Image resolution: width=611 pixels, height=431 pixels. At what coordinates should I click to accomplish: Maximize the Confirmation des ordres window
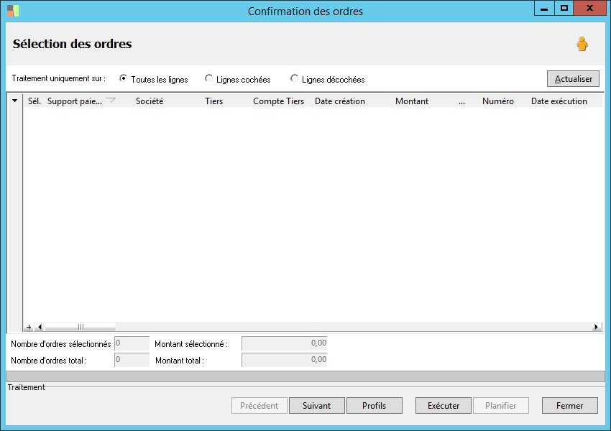[564, 9]
